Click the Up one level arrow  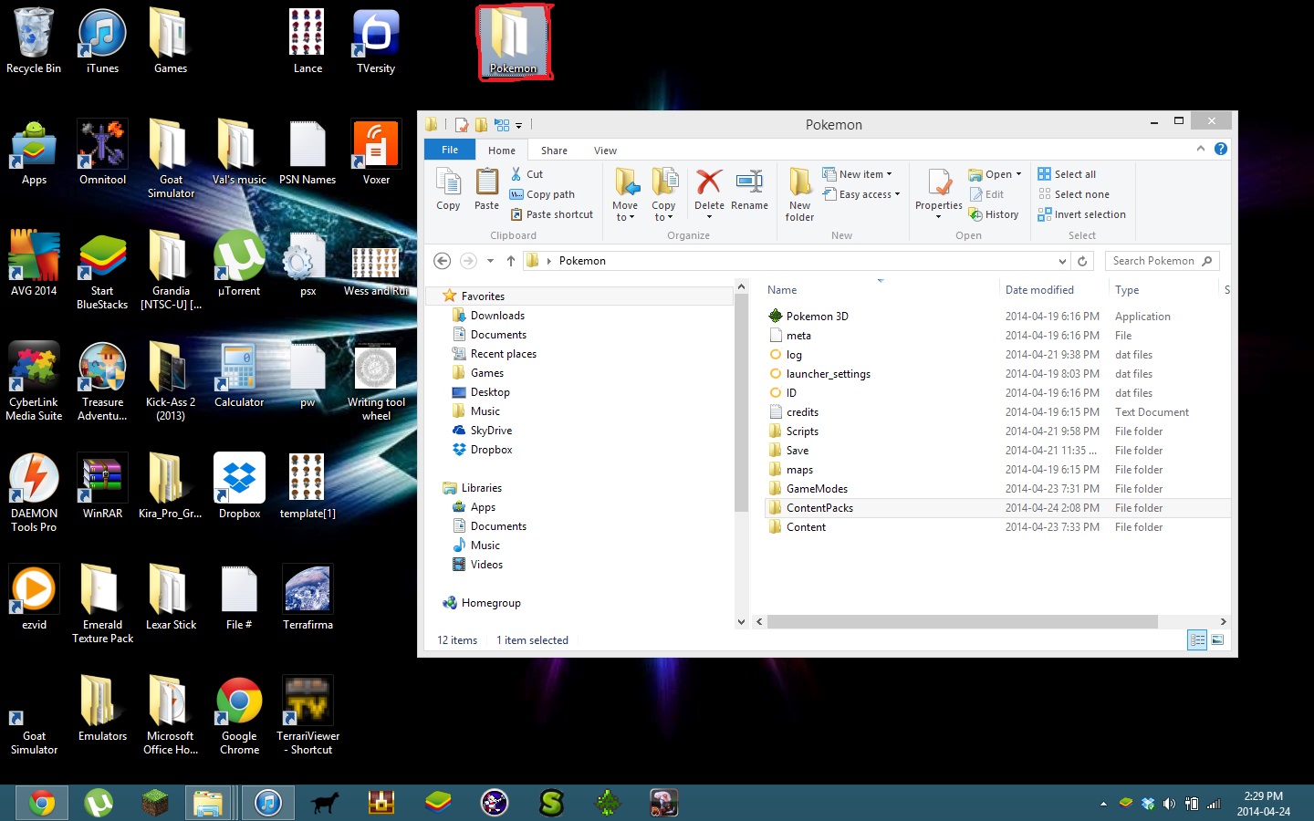pyautogui.click(x=511, y=261)
